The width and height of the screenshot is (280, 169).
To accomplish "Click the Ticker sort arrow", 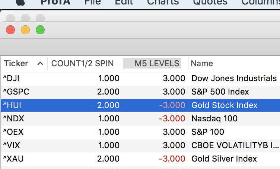I will pos(40,64).
